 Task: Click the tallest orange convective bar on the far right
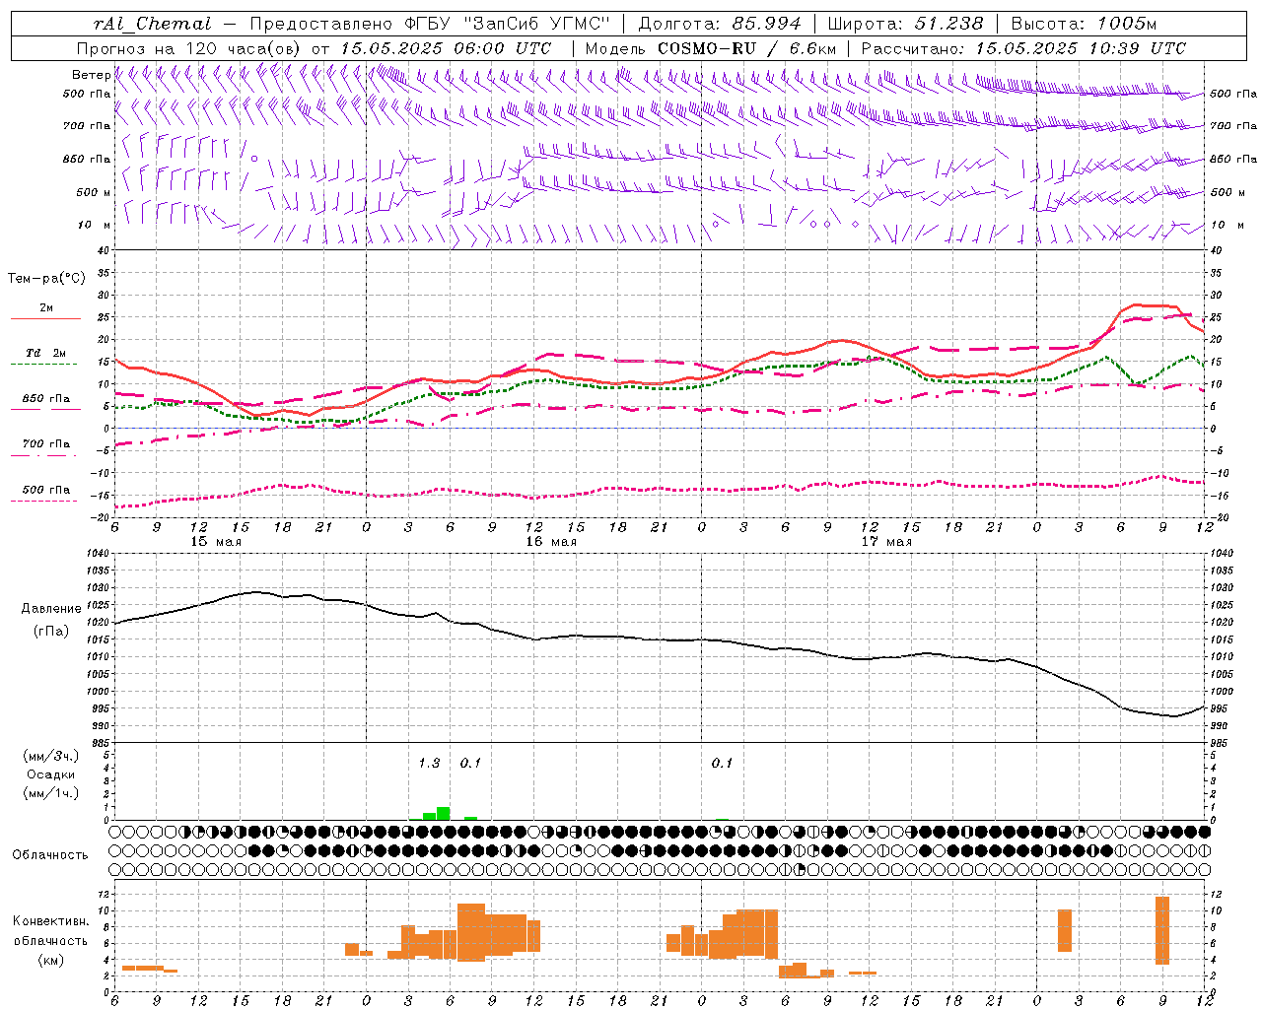(x=1162, y=930)
